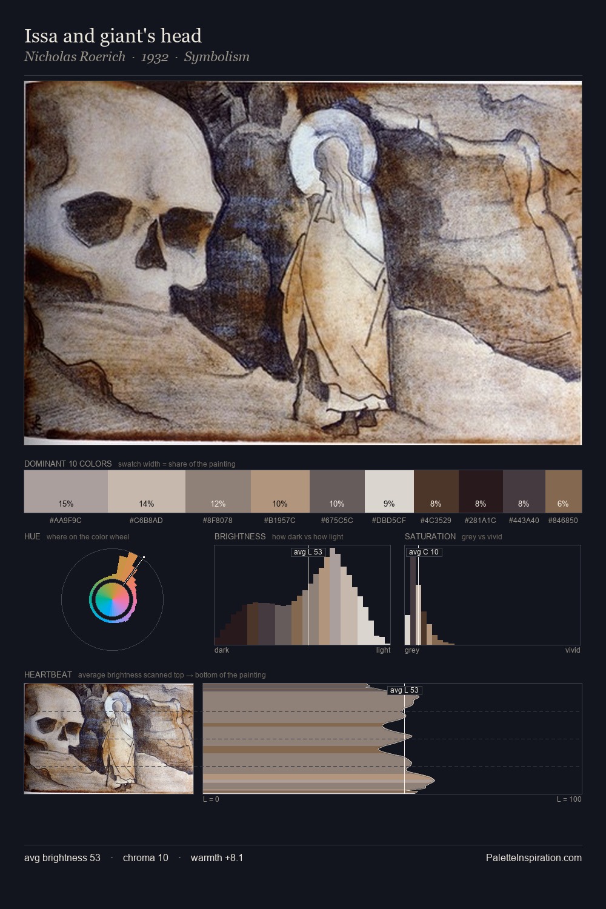Open the small heartbeat painting thumbnail
This screenshot has height=909, width=606.
(x=109, y=739)
